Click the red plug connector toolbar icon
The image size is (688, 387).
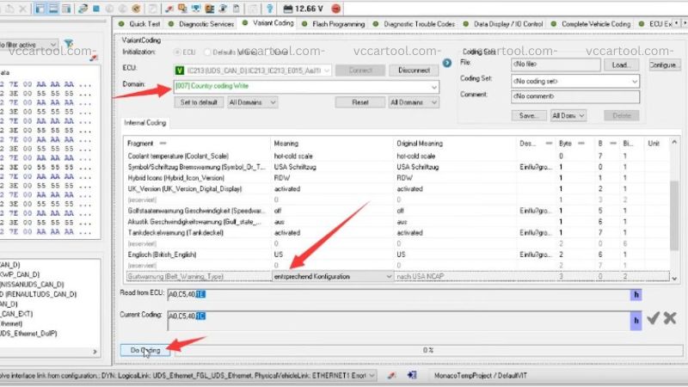(x=169, y=9)
